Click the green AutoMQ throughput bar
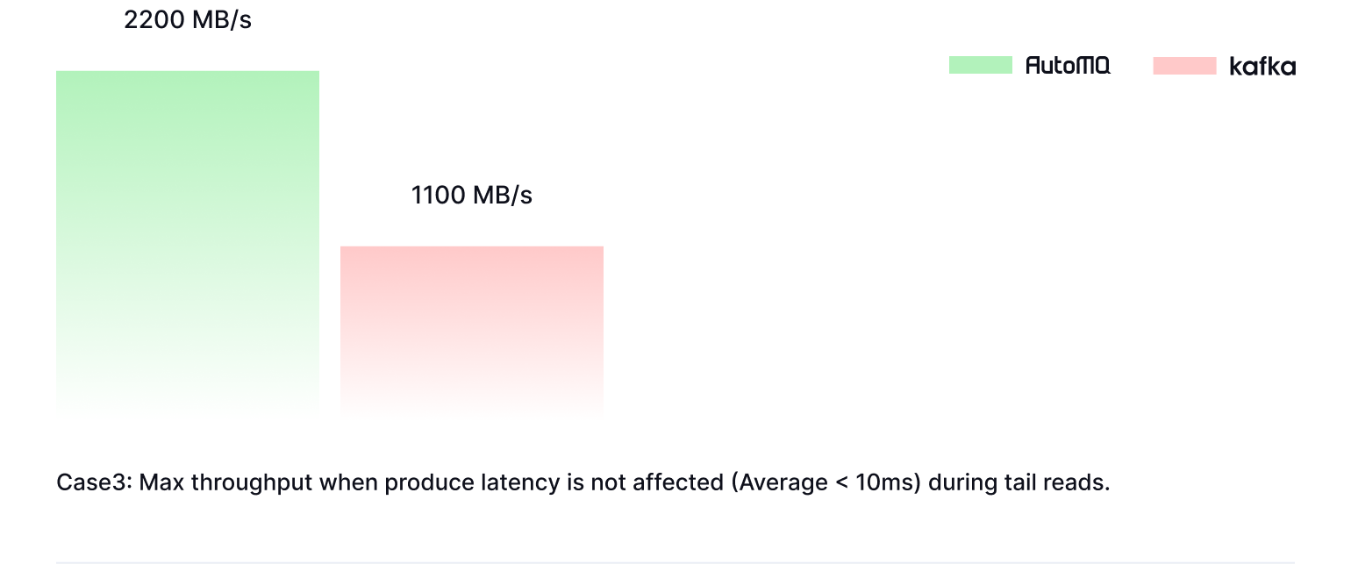 pyautogui.click(x=188, y=241)
